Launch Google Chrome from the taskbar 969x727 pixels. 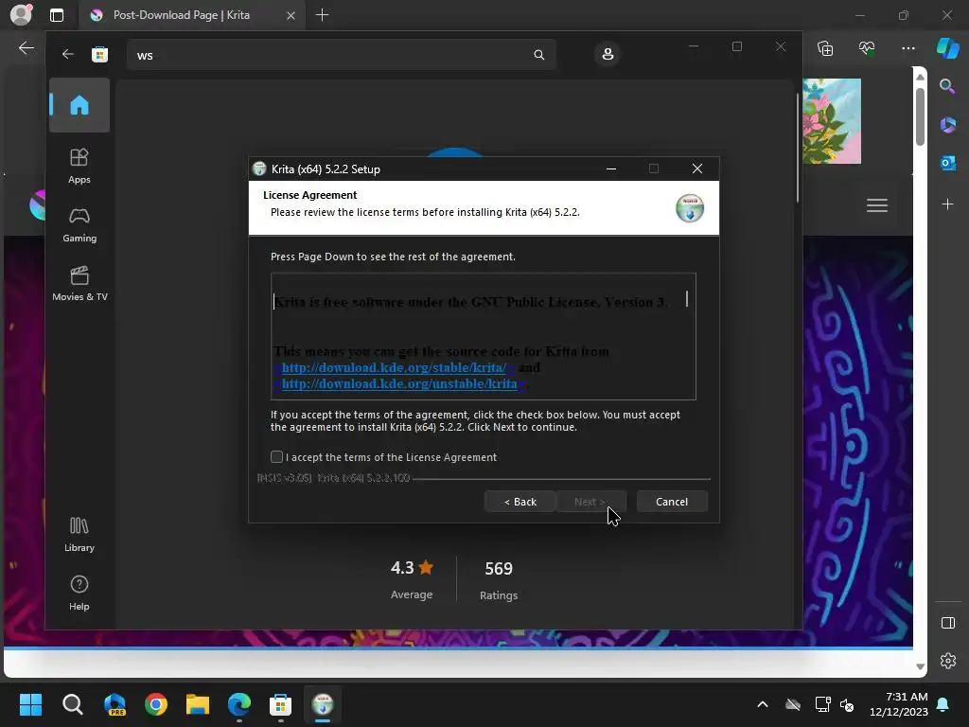(x=156, y=704)
